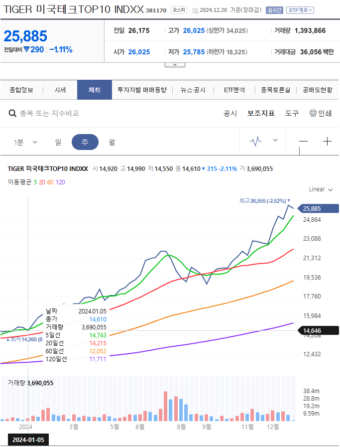Click tooltip 종가 14,610 row
Image resolution: width=340 pixels, height=447 pixels.
coord(76,319)
